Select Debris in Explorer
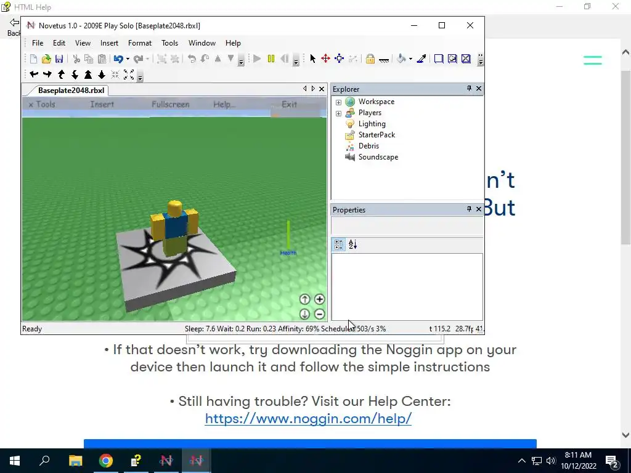This screenshot has width=631, height=473. click(x=368, y=146)
